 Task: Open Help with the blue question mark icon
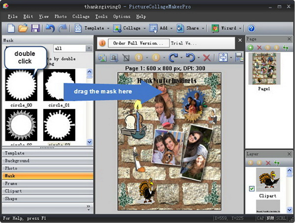pos(251,28)
